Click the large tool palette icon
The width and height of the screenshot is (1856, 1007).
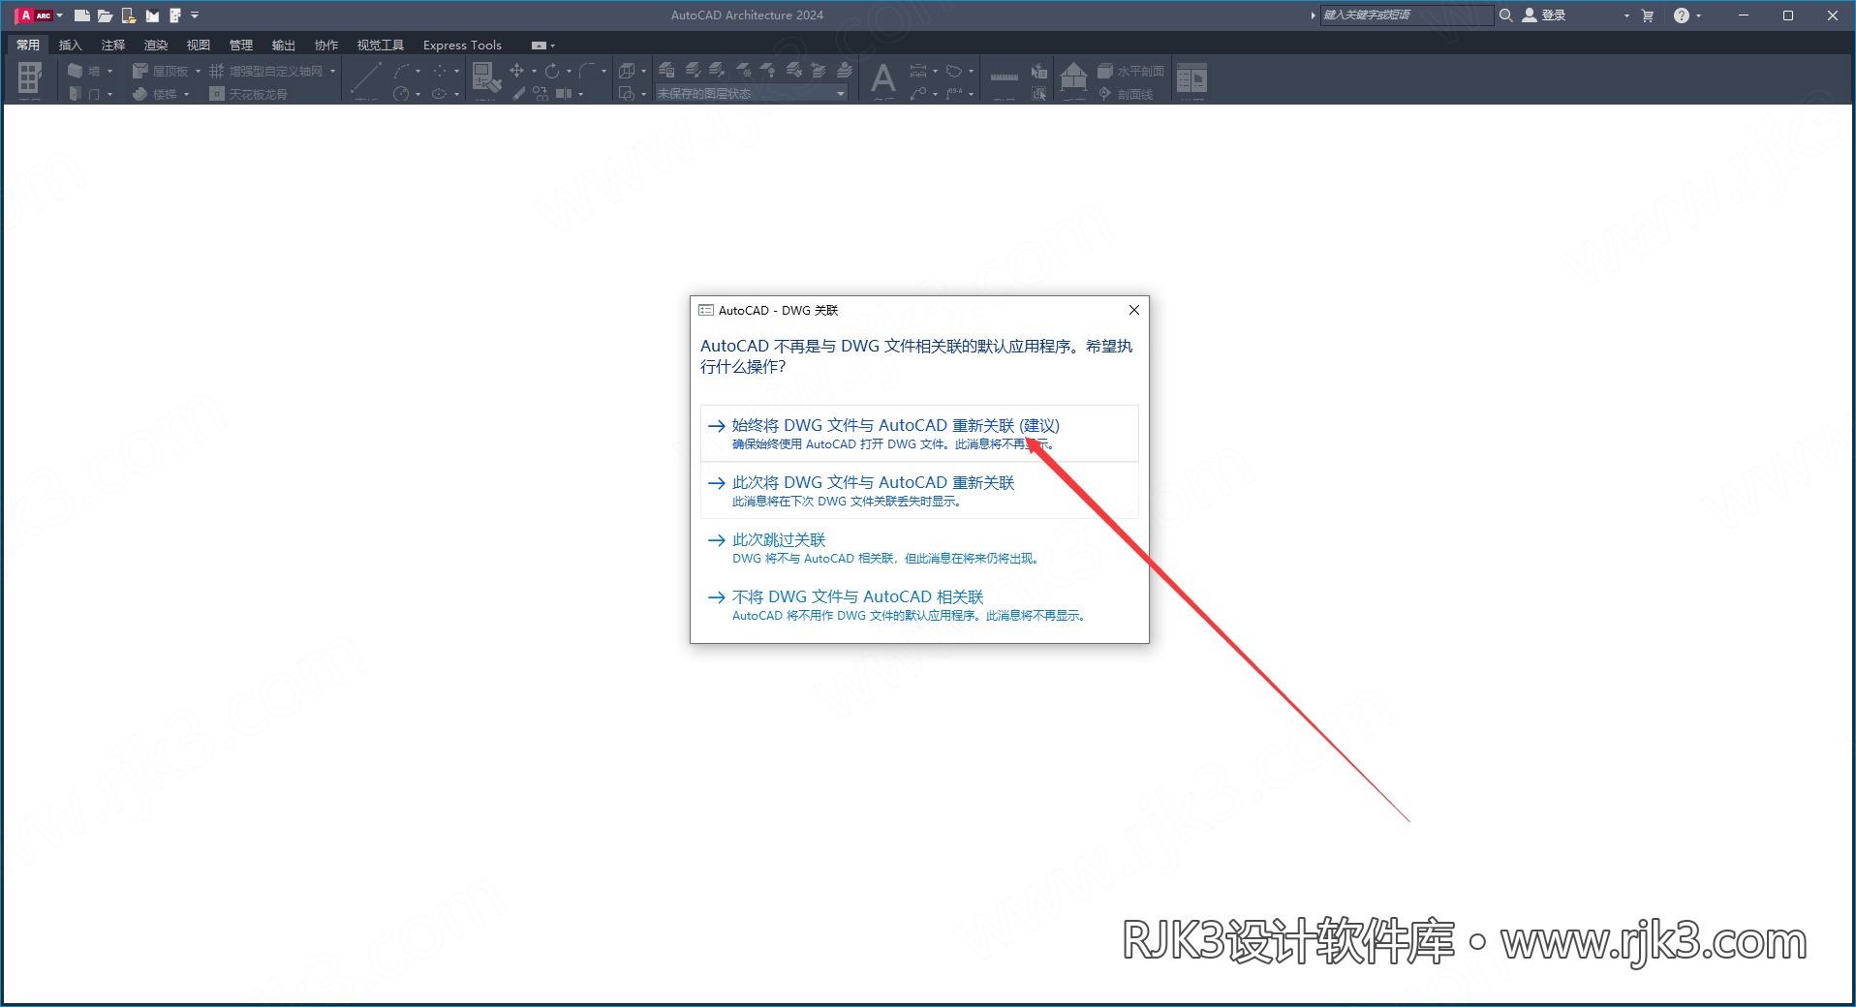(30, 77)
